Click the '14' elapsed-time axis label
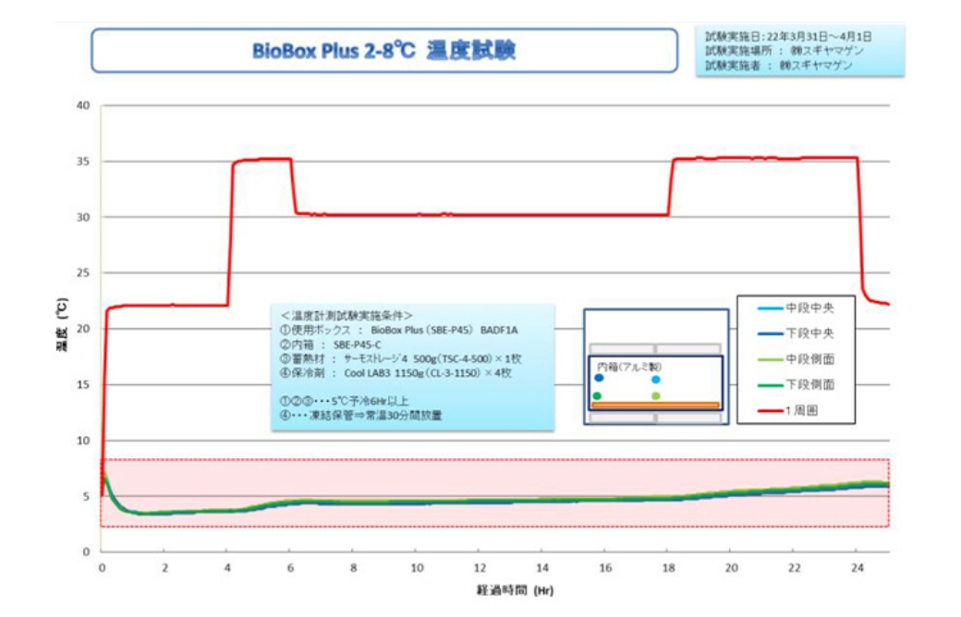This screenshot has width=961, height=617. [542, 568]
